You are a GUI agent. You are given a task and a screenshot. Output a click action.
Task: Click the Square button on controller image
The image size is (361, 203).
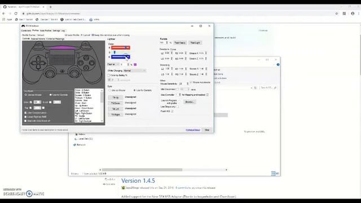[80, 63]
